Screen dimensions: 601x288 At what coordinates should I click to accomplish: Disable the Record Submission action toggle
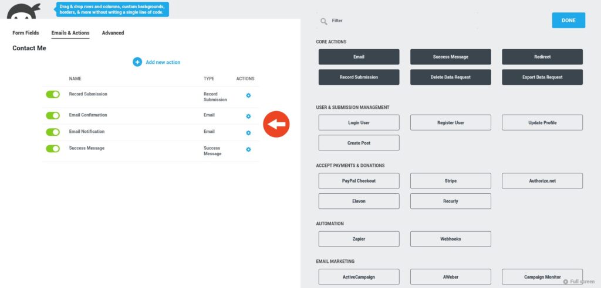click(53, 94)
